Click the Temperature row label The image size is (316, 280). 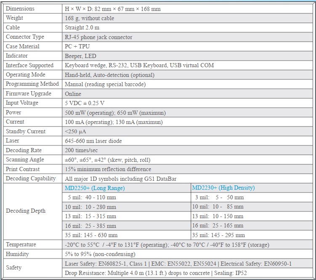21,244
